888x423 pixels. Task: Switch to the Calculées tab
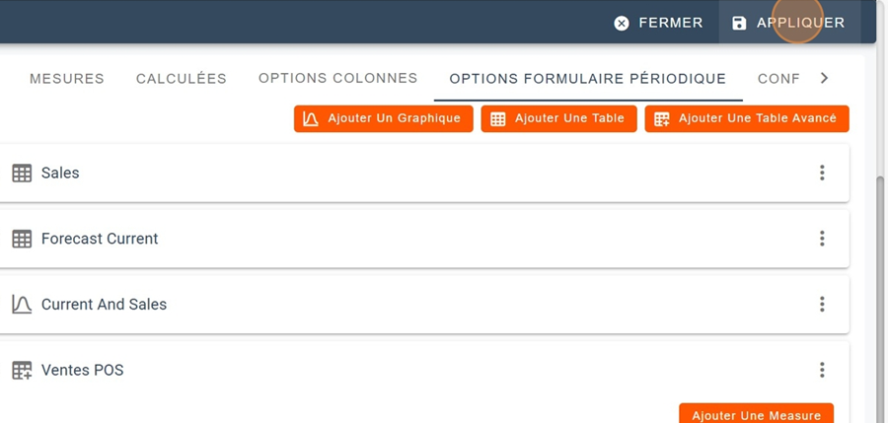pyautogui.click(x=182, y=79)
